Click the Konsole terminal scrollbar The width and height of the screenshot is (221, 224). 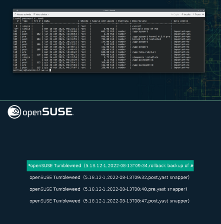coord(204,45)
